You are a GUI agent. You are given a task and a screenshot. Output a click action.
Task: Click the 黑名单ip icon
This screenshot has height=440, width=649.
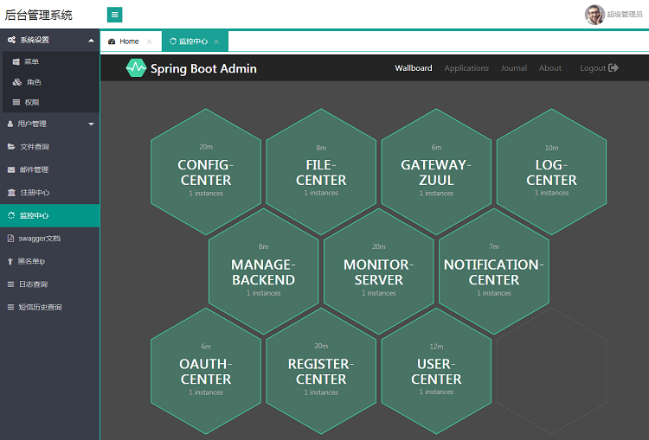pyautogui.click(x=10, y=261)
